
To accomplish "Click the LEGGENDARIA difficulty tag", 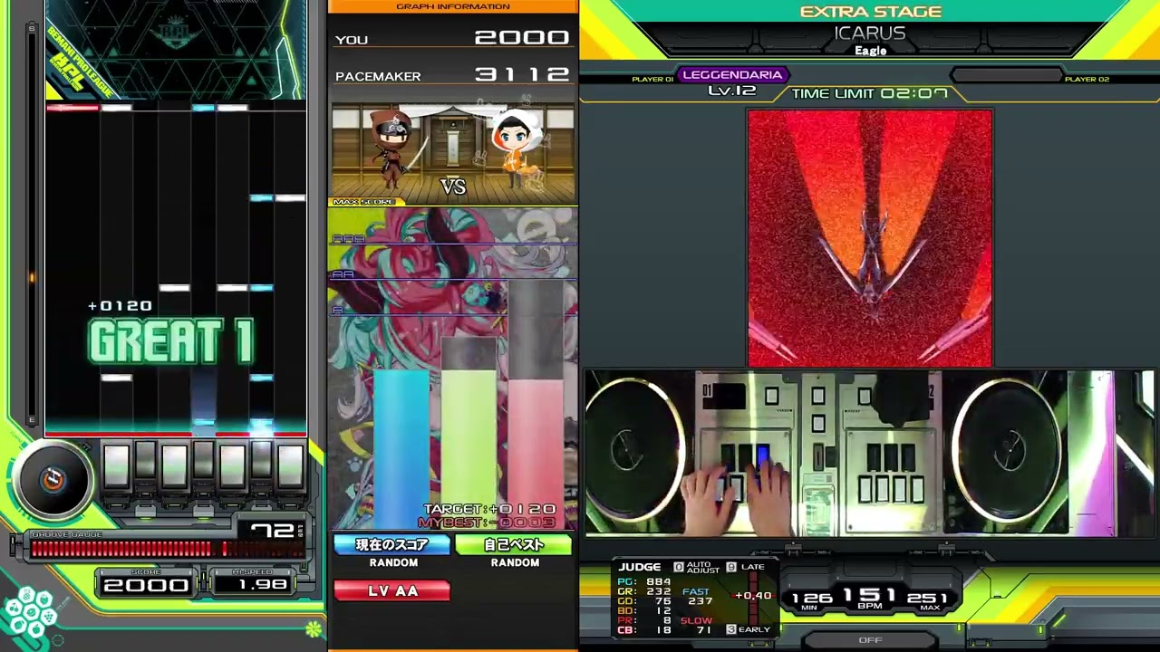I will click(732, 74).
